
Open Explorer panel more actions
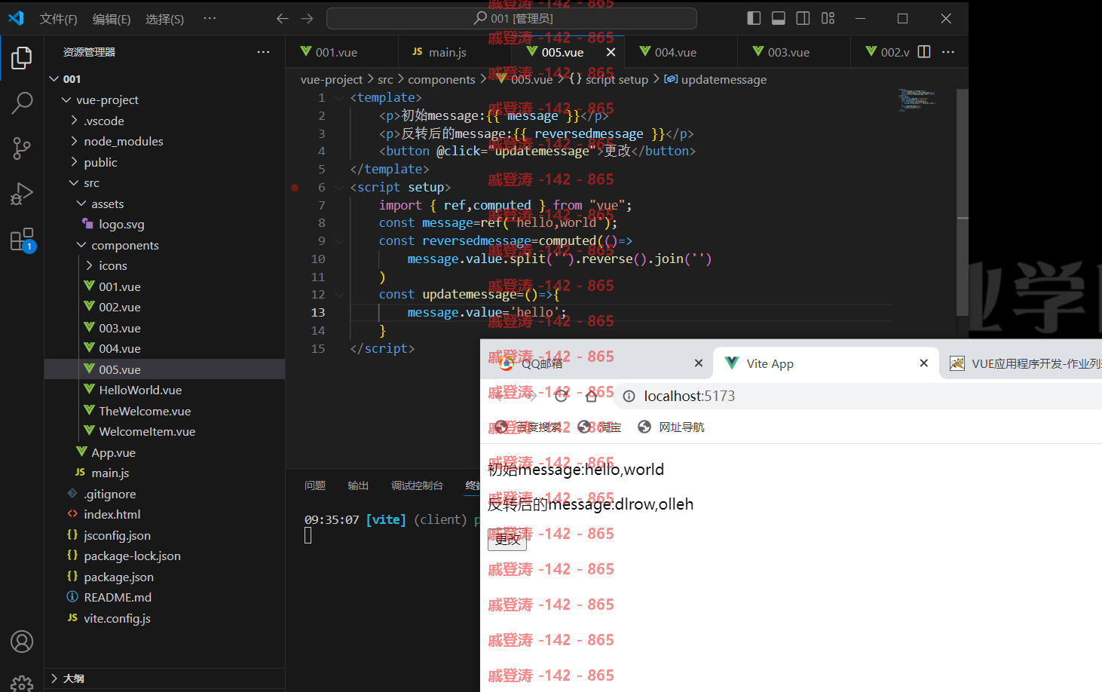263,52
